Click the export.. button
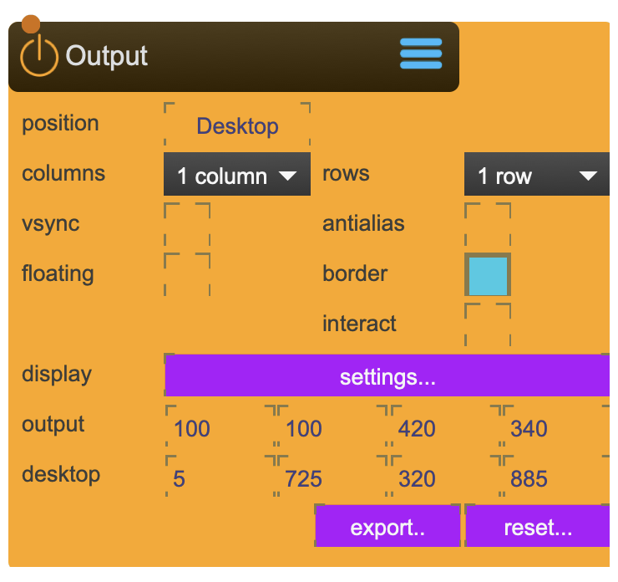Viewport: 618px width, 582px height. 388,528
